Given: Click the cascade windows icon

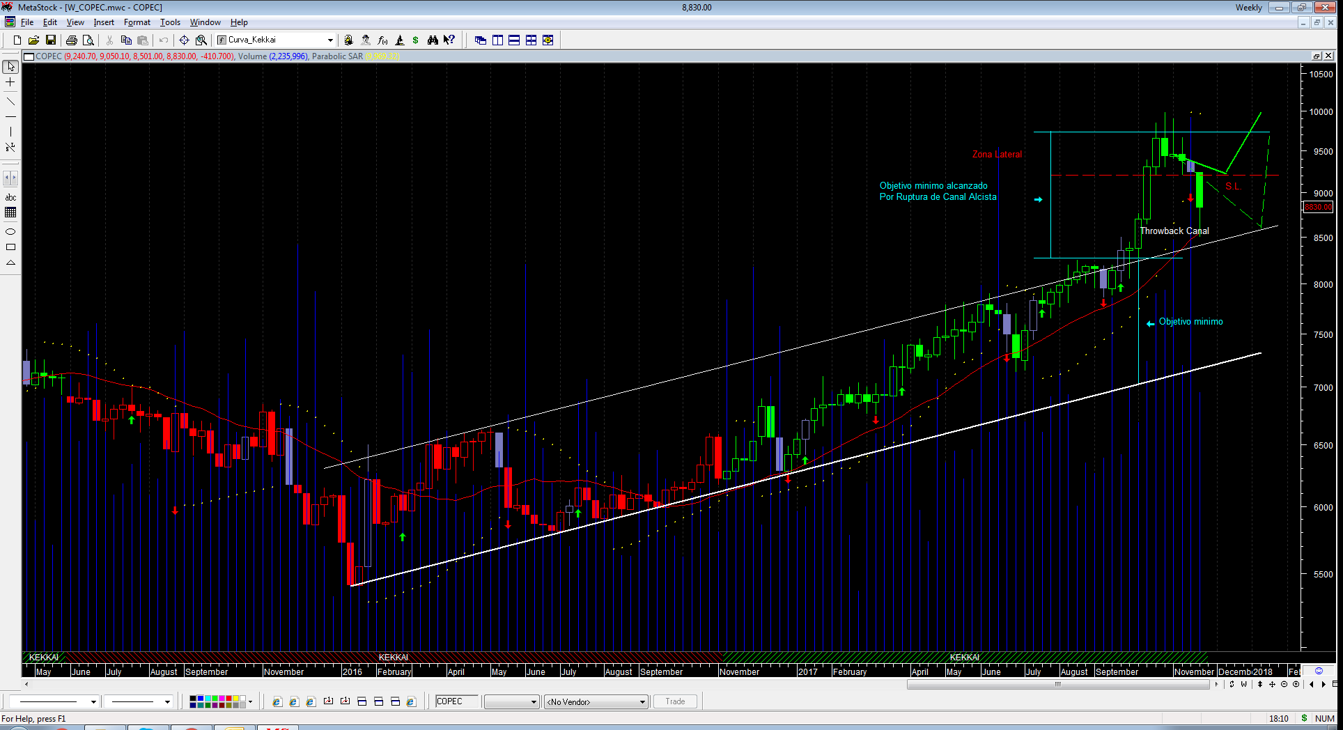Looking at the screenshot, I should click(x=481, y=40).
